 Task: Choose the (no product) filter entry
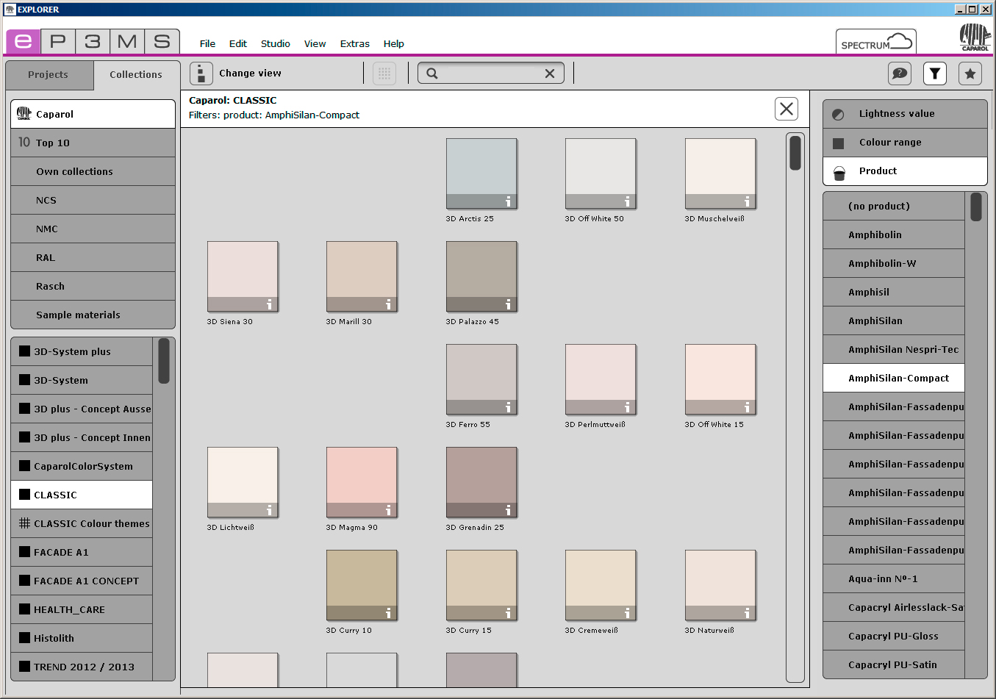pos(894,206)
